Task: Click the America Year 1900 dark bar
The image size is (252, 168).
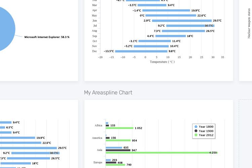Action: (x=108, y=138)
